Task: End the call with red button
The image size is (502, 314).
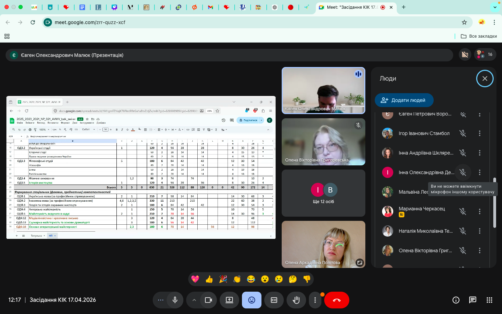Action: click(337, 300)
